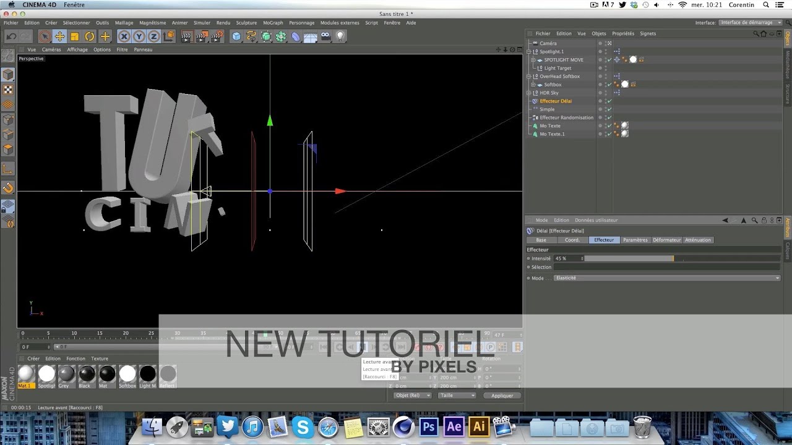
Task: Open the Affichage viewport menu
Action: (77, 49)
